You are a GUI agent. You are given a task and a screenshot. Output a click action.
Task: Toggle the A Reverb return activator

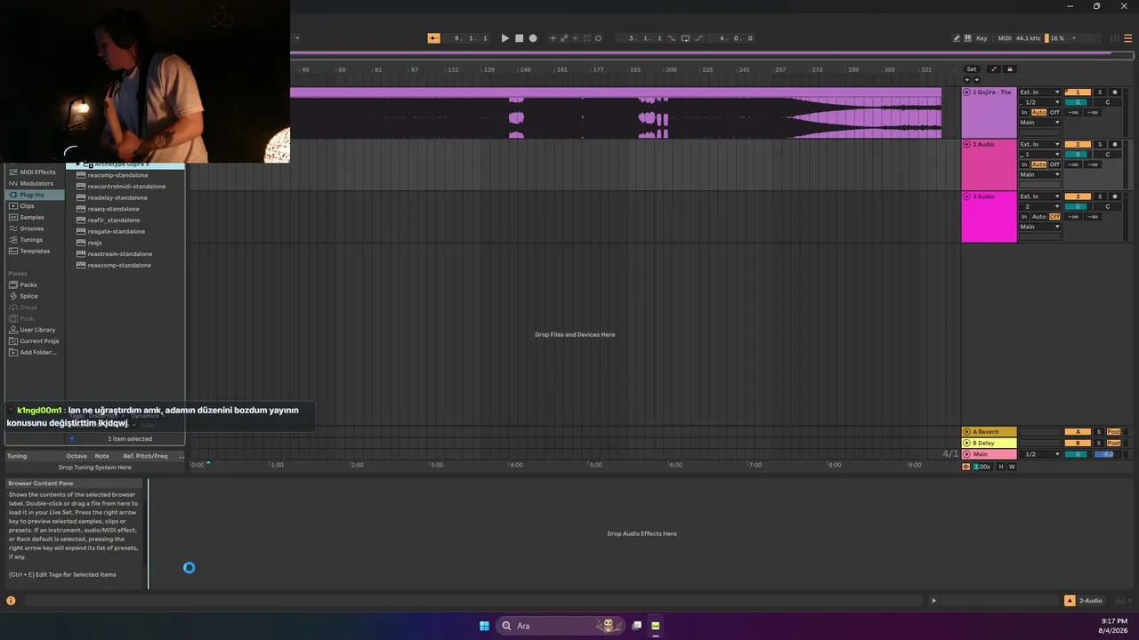pyautogui.click(x=1078, y=432)
